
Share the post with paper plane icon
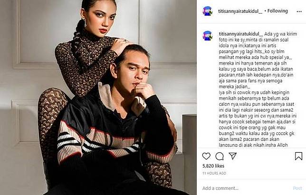[232, 156]
